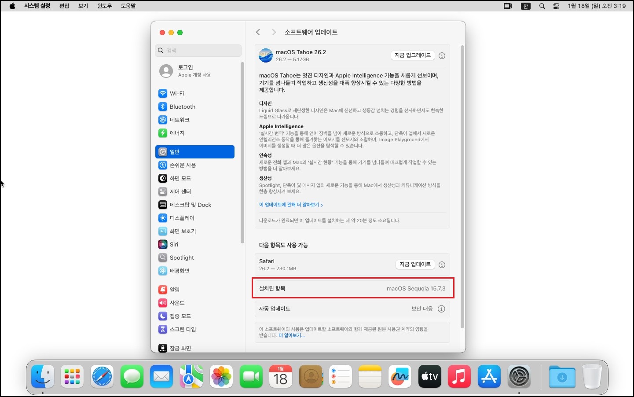Open 디스플레이 settings
634x397 pixels.
pyautogui.click(x=195, y=218)
